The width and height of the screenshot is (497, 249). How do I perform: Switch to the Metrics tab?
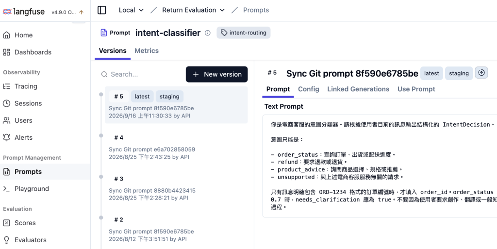point(147,51)
